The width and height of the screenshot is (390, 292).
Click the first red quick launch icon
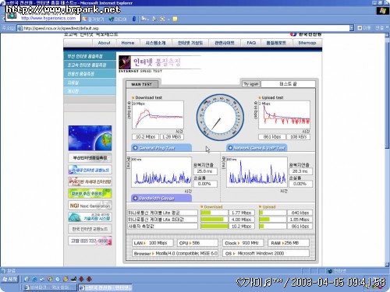(81, 280)
